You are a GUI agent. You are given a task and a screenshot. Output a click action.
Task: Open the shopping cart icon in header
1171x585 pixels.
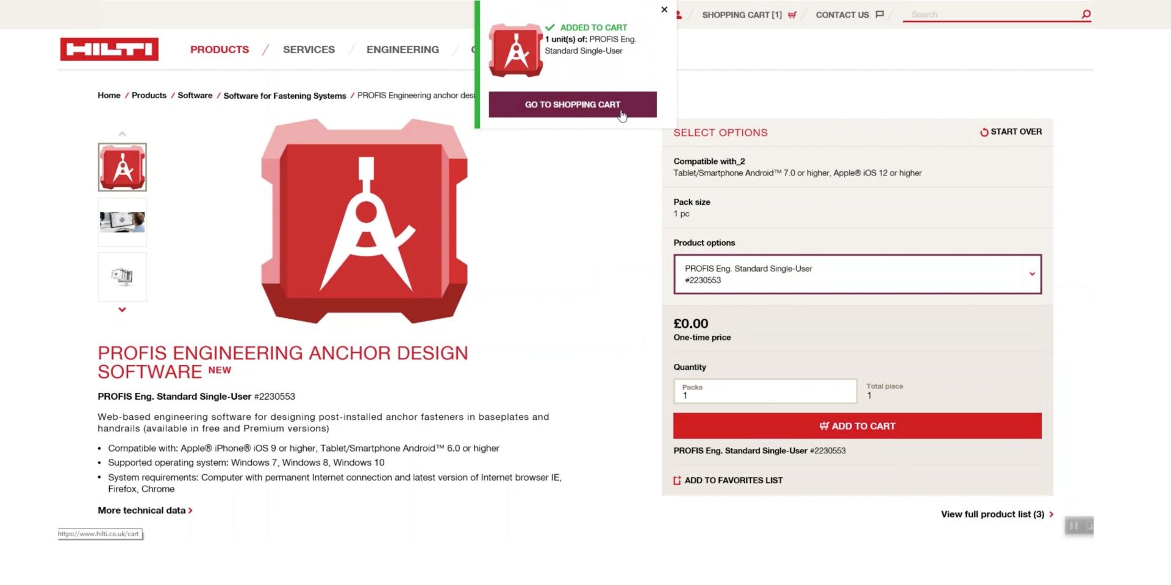pos(792,15)
